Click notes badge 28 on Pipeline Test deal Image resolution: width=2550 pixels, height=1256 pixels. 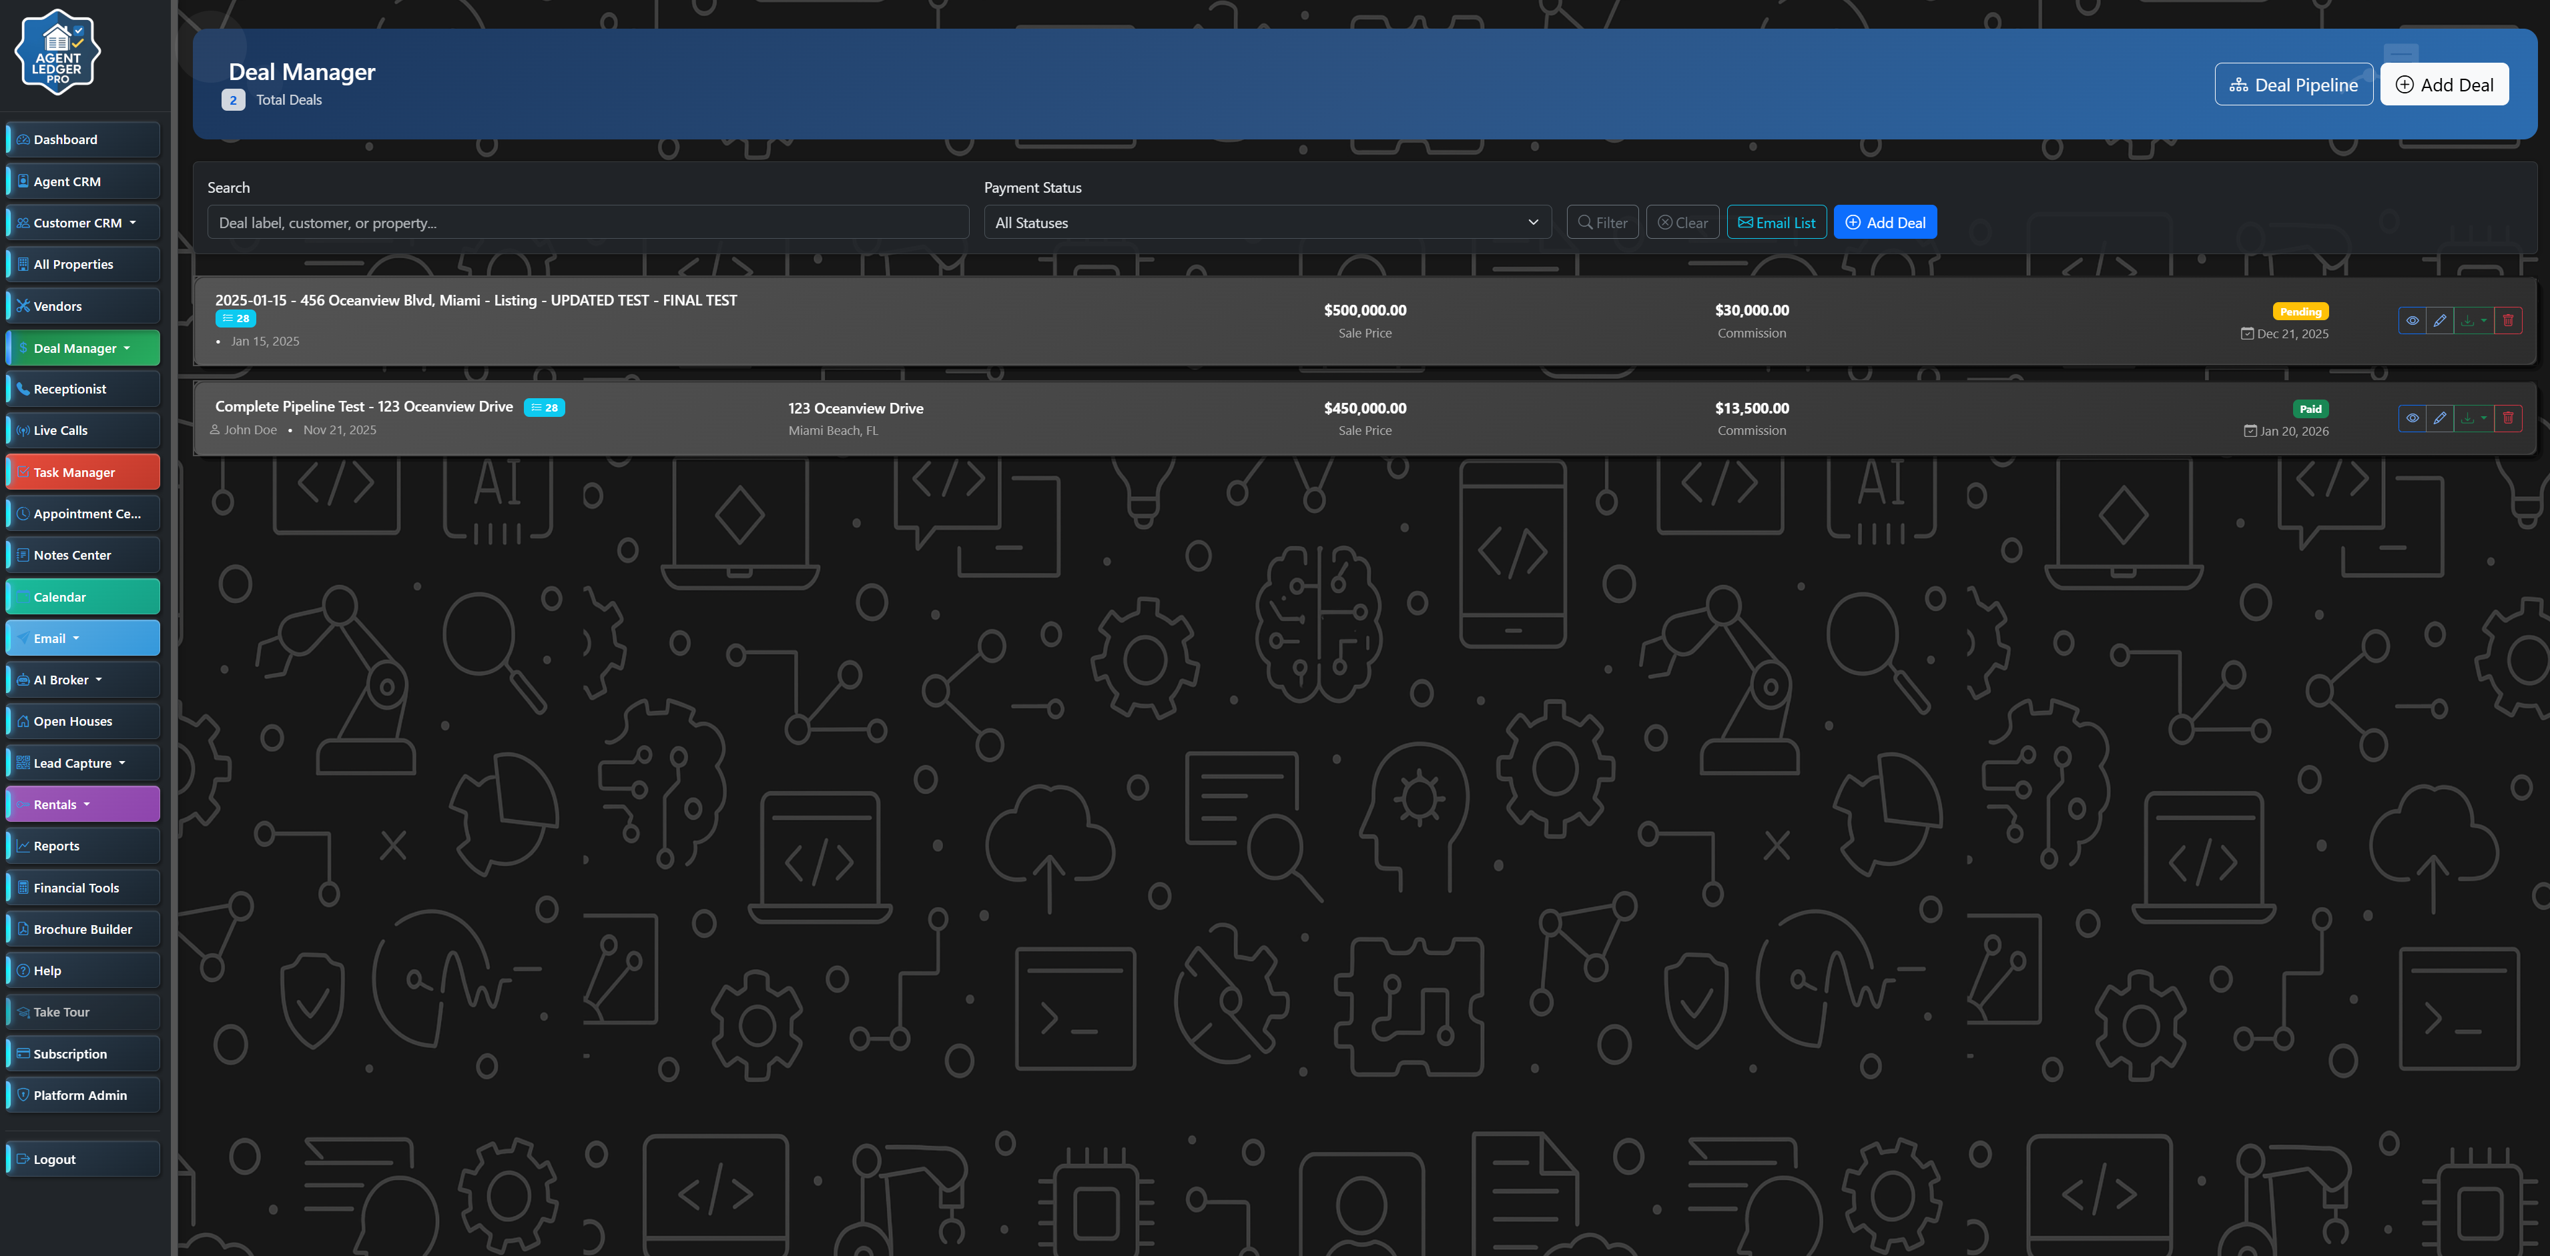[x=545, y=408]
